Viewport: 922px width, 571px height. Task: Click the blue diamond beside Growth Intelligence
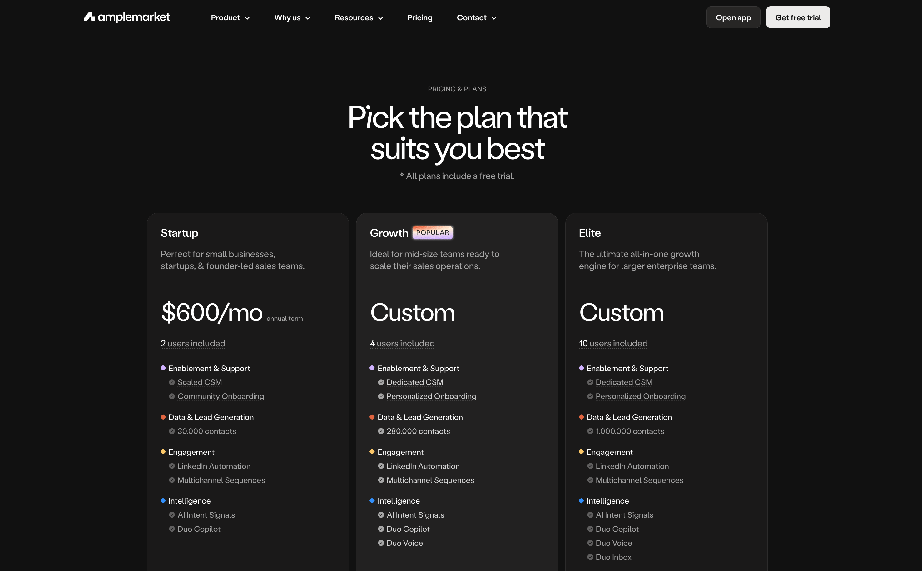372,501
